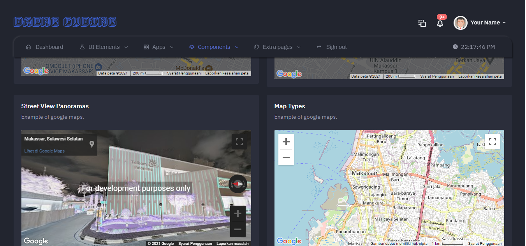Viewport: 526px width, 246px height.
Task: Expand the Extra pages dropdown
Action: (277, 47)
